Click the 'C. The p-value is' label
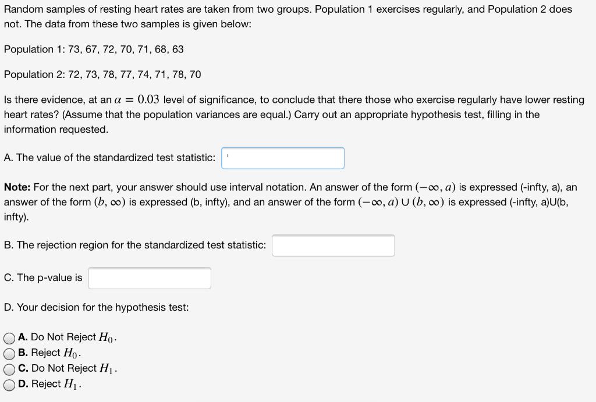 pos(42,278)
